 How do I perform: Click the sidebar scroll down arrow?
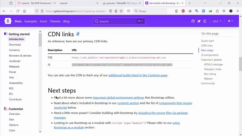pyautogui.click(x=40, y=132)
